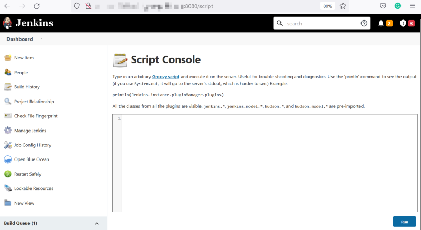Select Restart Safely link
421x230 pixels.
(x=28, y=174)
